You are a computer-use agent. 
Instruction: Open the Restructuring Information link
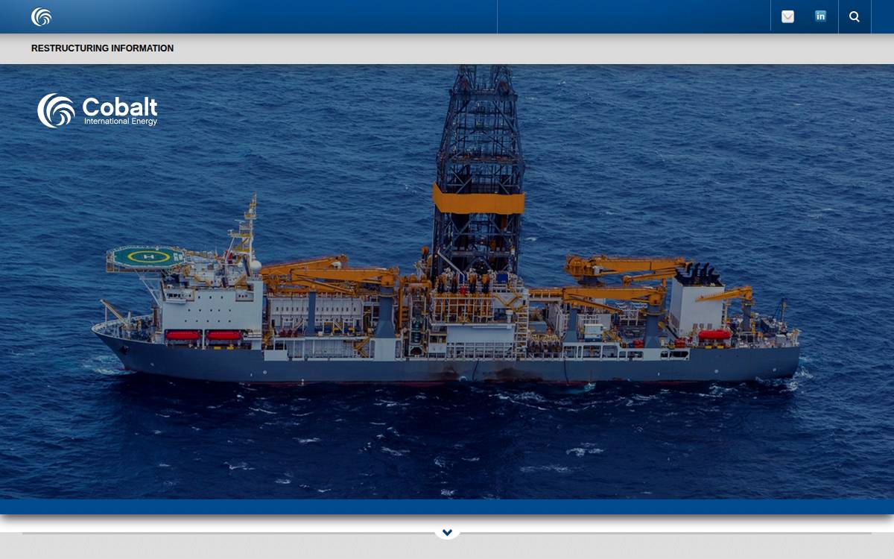pos(102,48)
